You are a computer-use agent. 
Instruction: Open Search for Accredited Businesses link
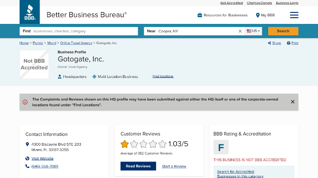pyautogui.click(x=240, y=174)
